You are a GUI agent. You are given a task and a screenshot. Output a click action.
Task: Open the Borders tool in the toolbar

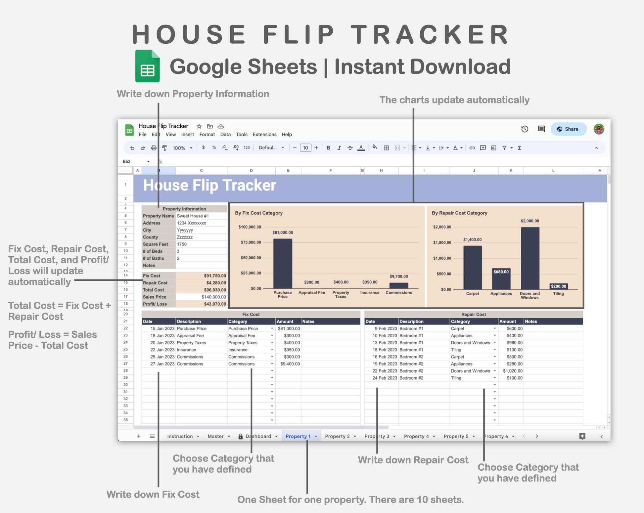[386, 148]
